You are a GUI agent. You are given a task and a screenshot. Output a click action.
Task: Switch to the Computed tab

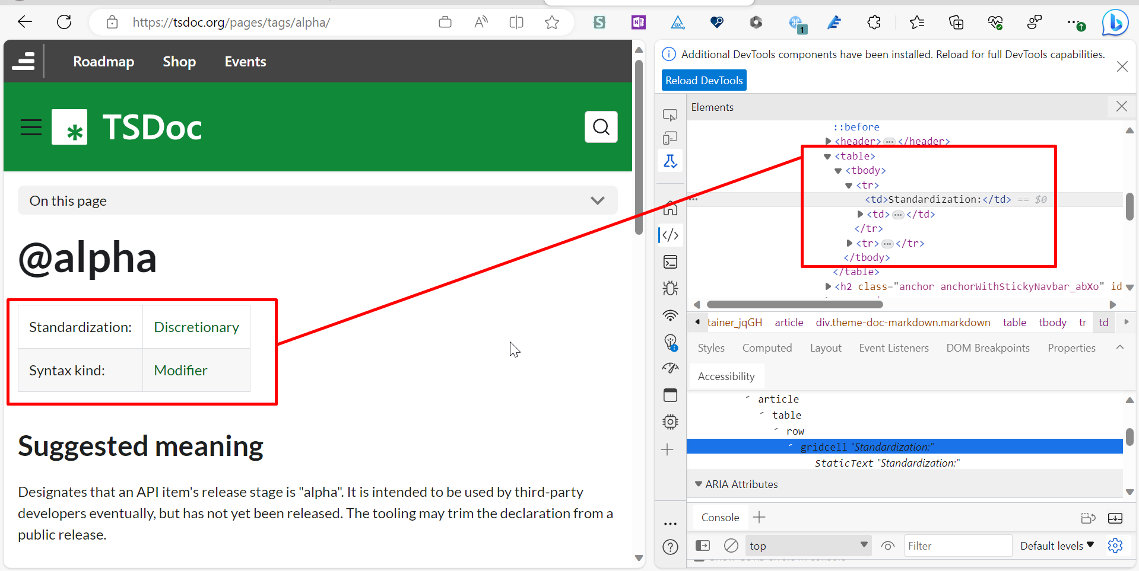767,347
